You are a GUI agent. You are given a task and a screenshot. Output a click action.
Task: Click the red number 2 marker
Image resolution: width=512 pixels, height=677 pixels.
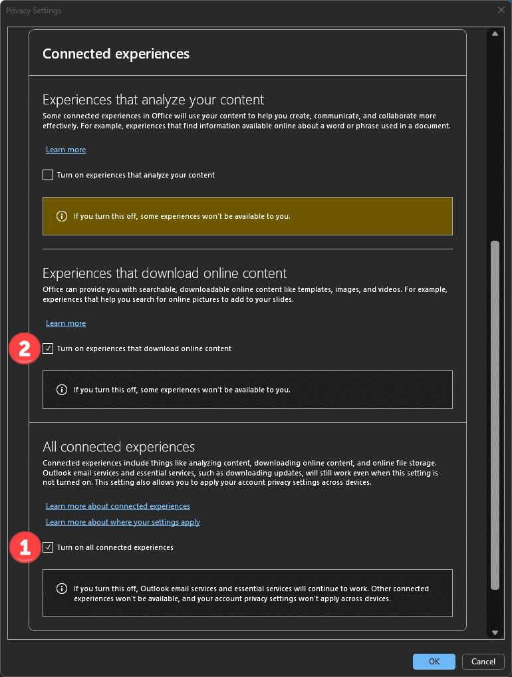[x=25, y=348]
